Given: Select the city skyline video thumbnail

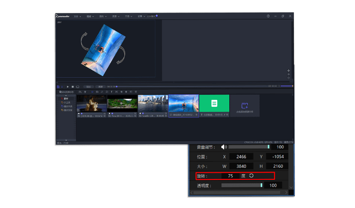Looking at the screenshot, I should click(153, 104).
